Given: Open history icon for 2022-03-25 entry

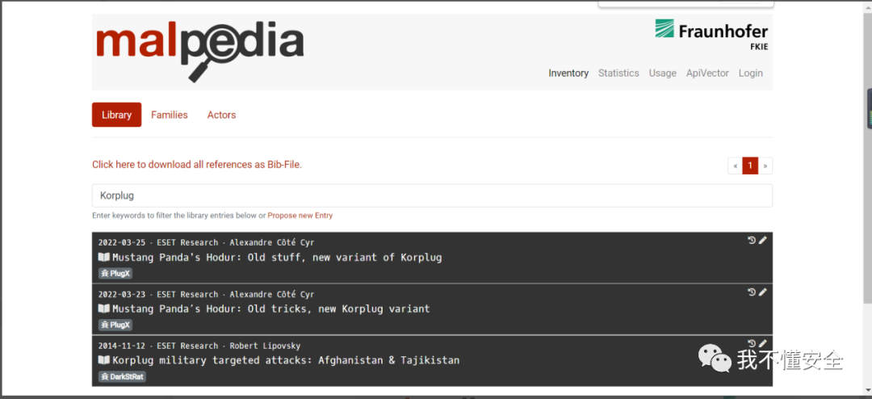Looking at the screenshot, I should pos(752,240).
